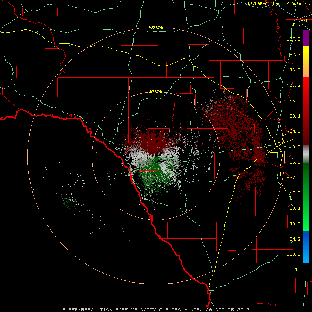Click the -32.0 velocity scale value

(294, 178)
